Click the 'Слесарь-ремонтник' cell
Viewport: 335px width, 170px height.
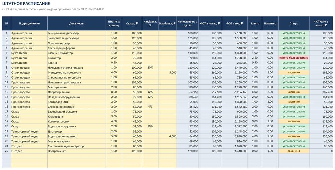tap(76, 107)
